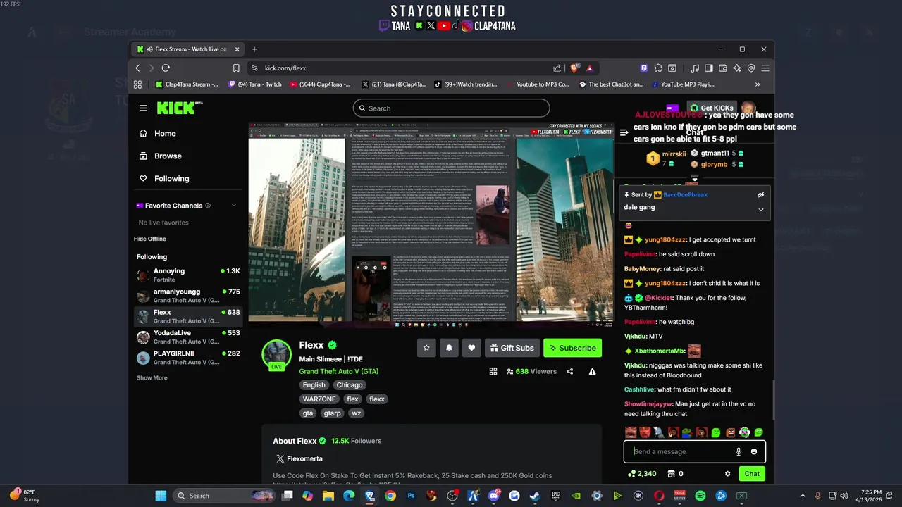Toggle notifications bell for Flexx

click(449, 348)
